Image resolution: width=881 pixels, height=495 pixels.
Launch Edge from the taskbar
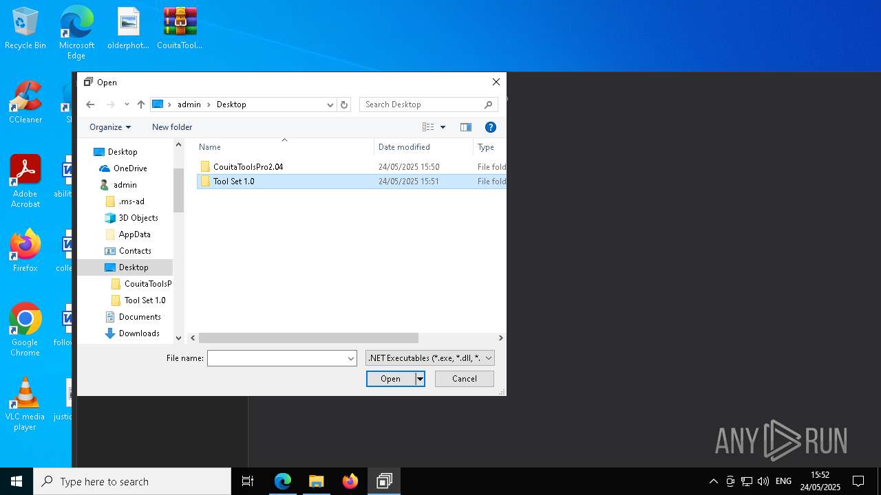283,481
